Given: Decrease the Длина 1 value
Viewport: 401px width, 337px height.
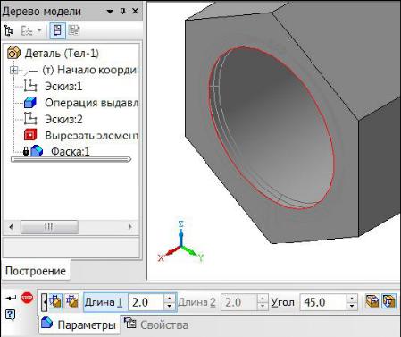Looking at the screenshot, I should pyautogui.click(x=170, y=307).
